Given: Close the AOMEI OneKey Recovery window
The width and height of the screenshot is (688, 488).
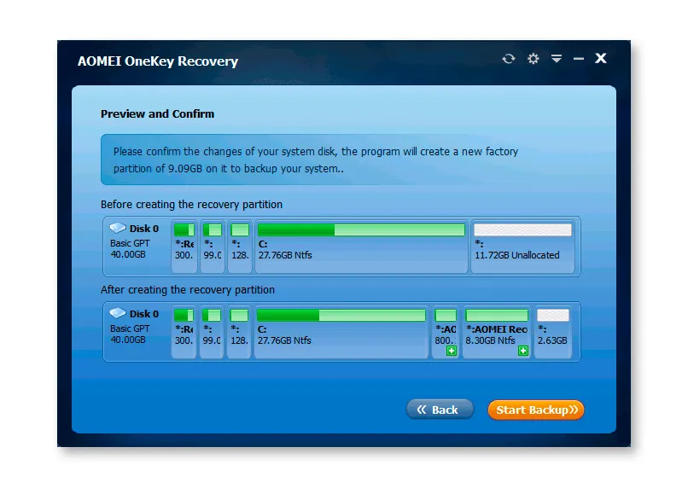Looking at the screenshot, I should [x=601, y=58].
